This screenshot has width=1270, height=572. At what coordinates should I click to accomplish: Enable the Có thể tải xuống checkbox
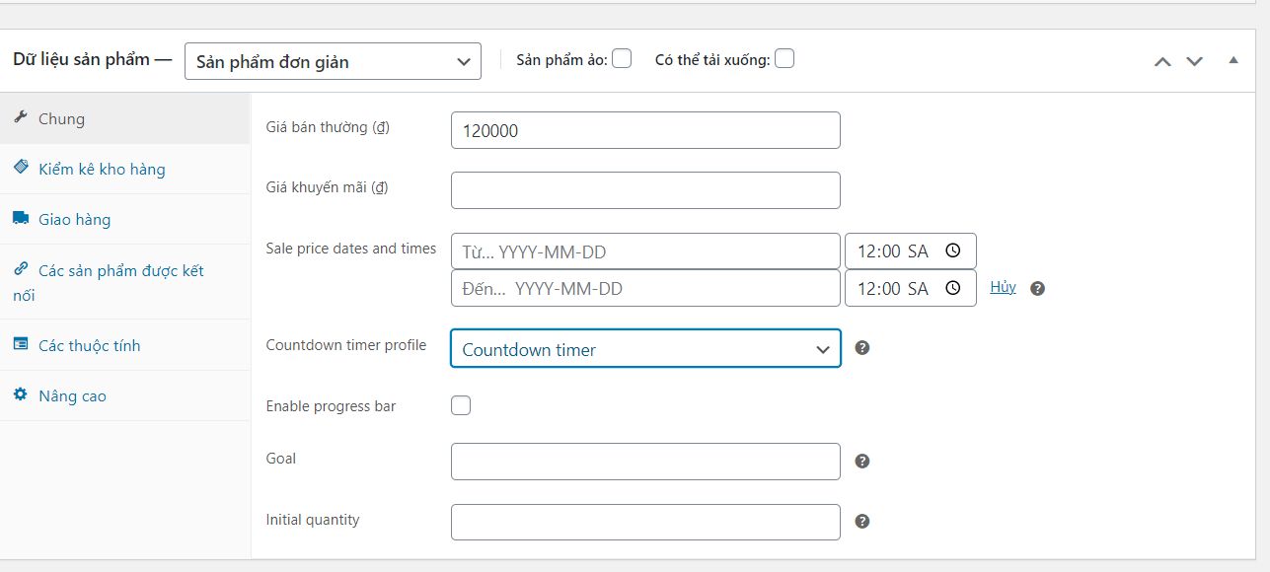click(784, 59)
